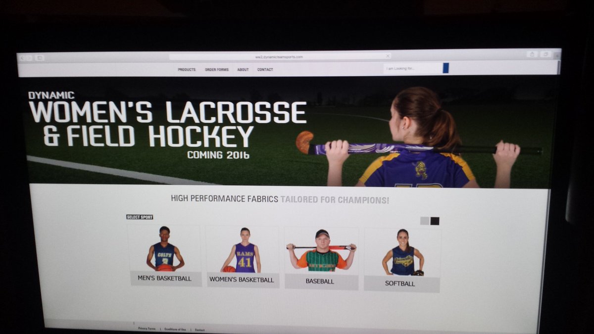Click the Men's Basketball label button
This screenshot has width=594, height=334.
(165, 279)
